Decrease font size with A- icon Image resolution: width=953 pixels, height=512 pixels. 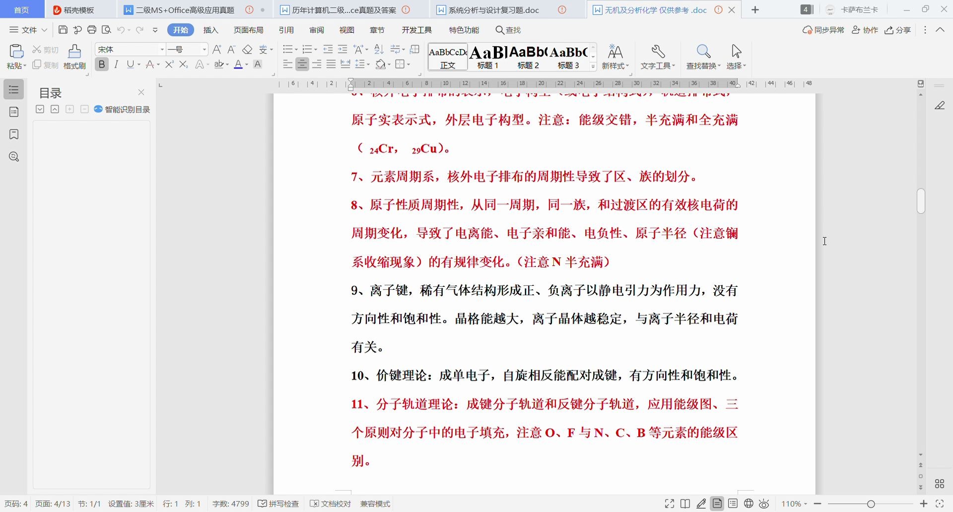coord(231,50)
